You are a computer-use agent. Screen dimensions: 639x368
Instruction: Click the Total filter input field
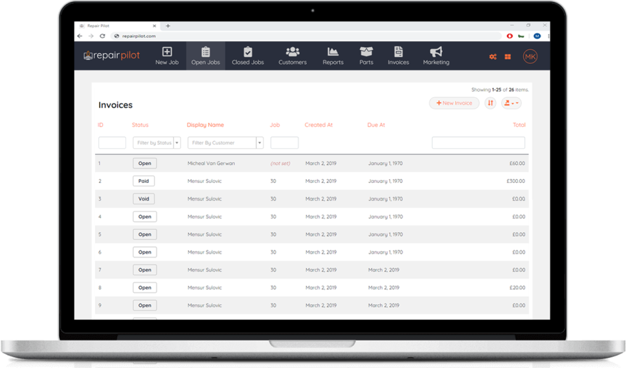(x=478, y=142)
